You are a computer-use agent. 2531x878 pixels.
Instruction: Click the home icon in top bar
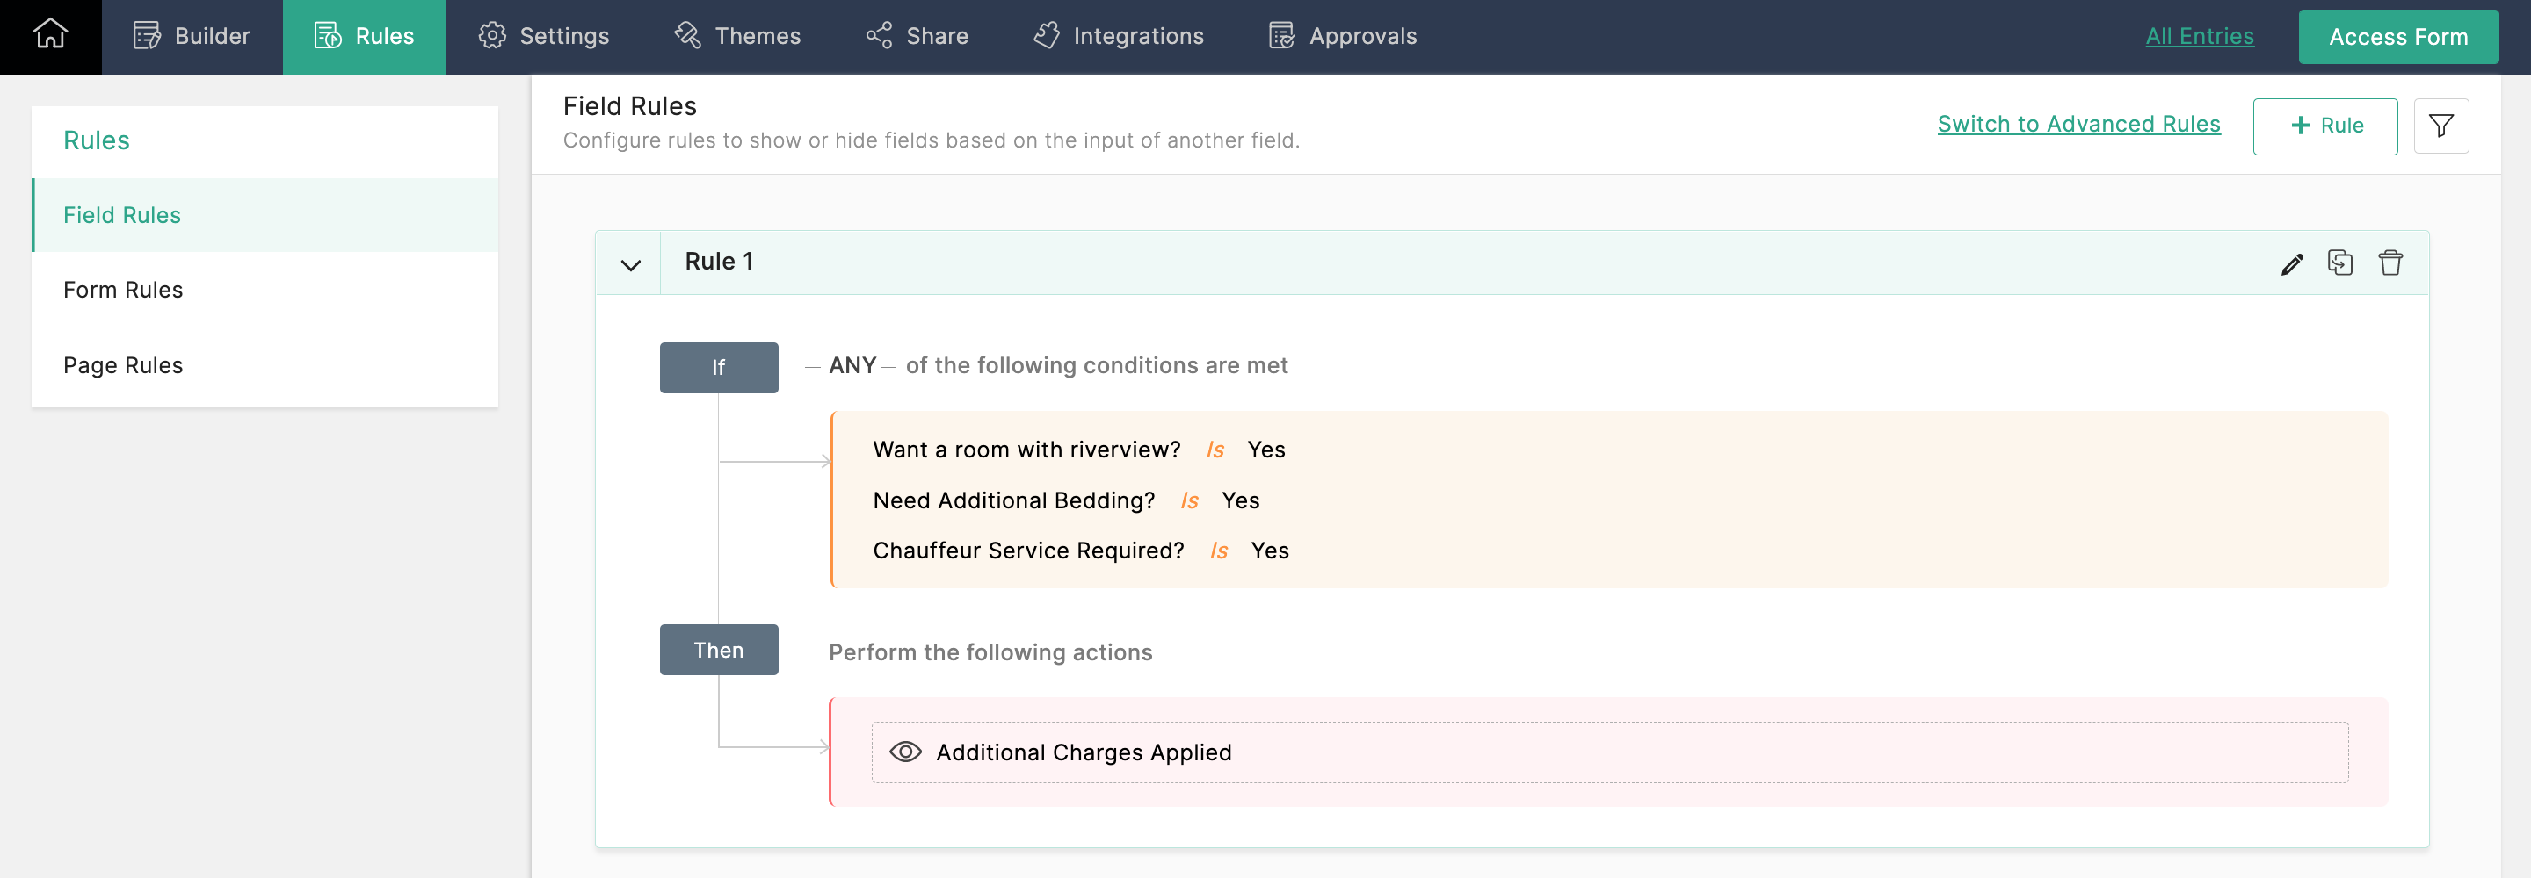click(50, 35)
